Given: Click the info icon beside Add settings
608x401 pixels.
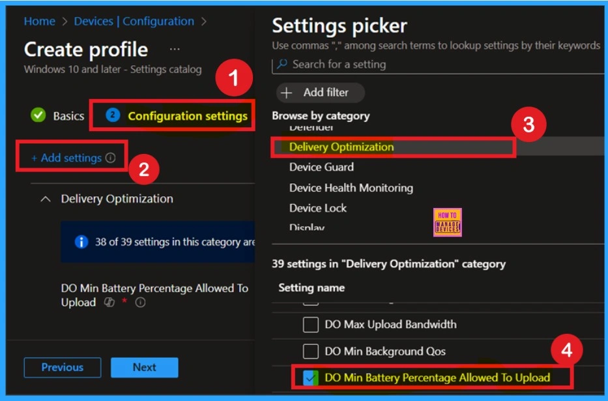Looking at the screenshot, I should (x=110, y=157).
